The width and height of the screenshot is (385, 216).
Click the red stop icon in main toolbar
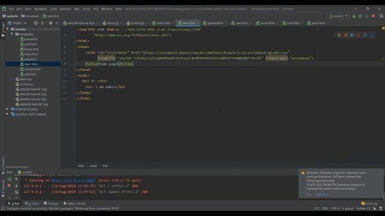pos(373,16)
